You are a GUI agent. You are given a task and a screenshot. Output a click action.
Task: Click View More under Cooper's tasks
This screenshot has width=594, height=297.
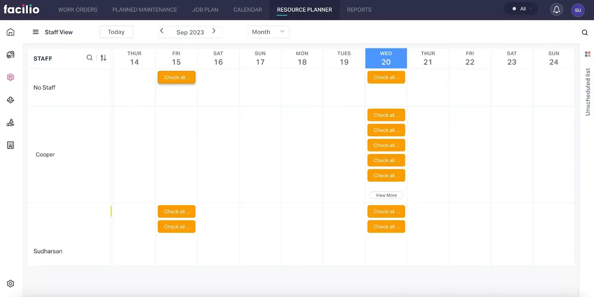pos(386,195)
